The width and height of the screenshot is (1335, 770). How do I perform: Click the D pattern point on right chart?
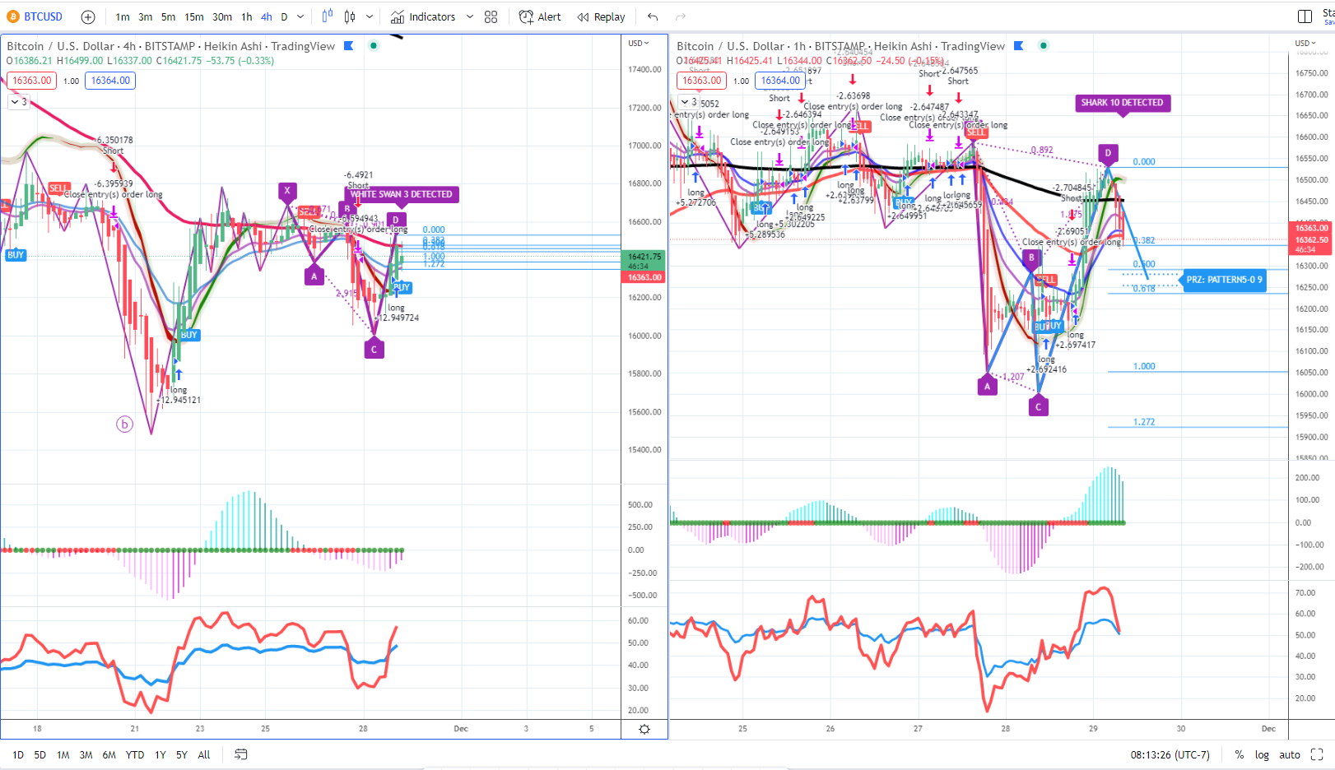[x=1108, y=153]
